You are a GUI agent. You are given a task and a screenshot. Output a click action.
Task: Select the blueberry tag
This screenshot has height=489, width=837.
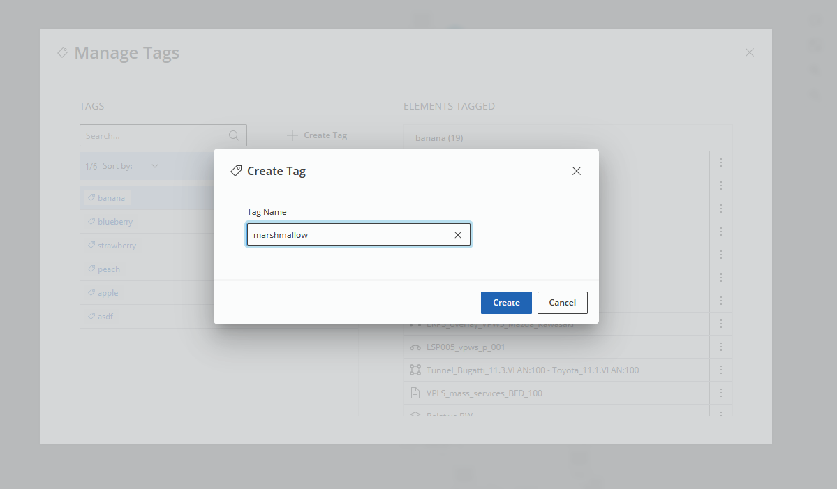[x=114, y=222]
